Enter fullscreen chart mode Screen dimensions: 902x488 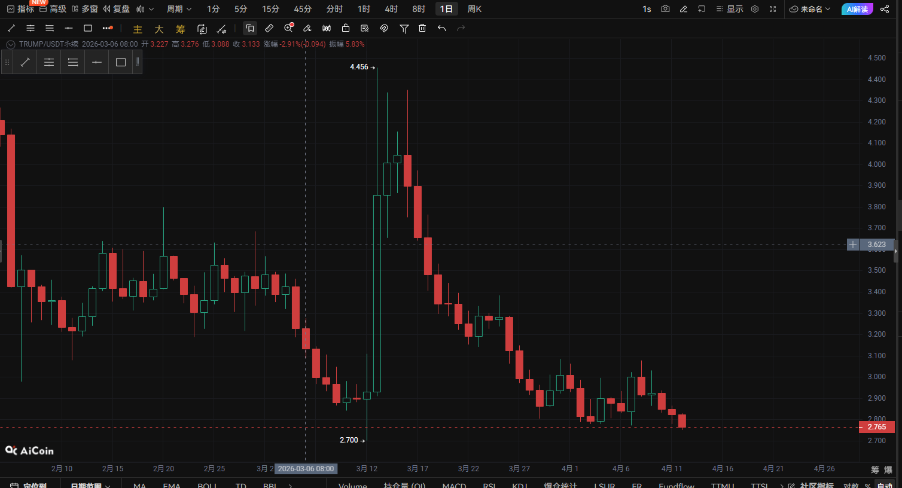tap(773, 9)
